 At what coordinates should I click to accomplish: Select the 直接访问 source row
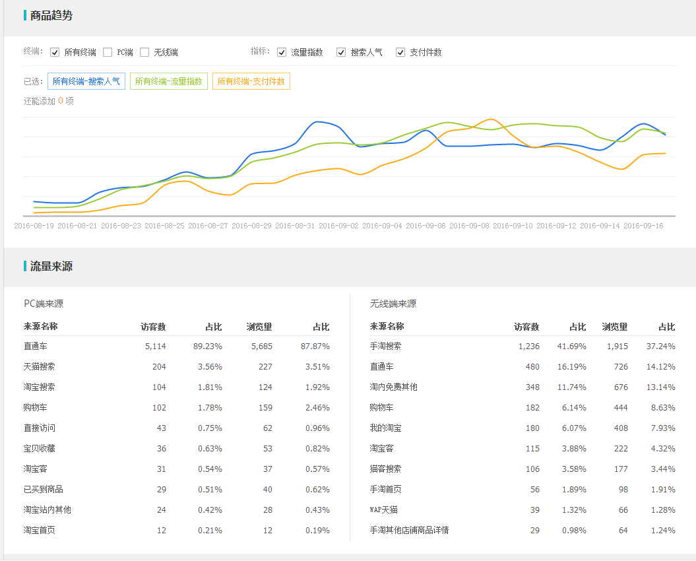pos(177,428)
